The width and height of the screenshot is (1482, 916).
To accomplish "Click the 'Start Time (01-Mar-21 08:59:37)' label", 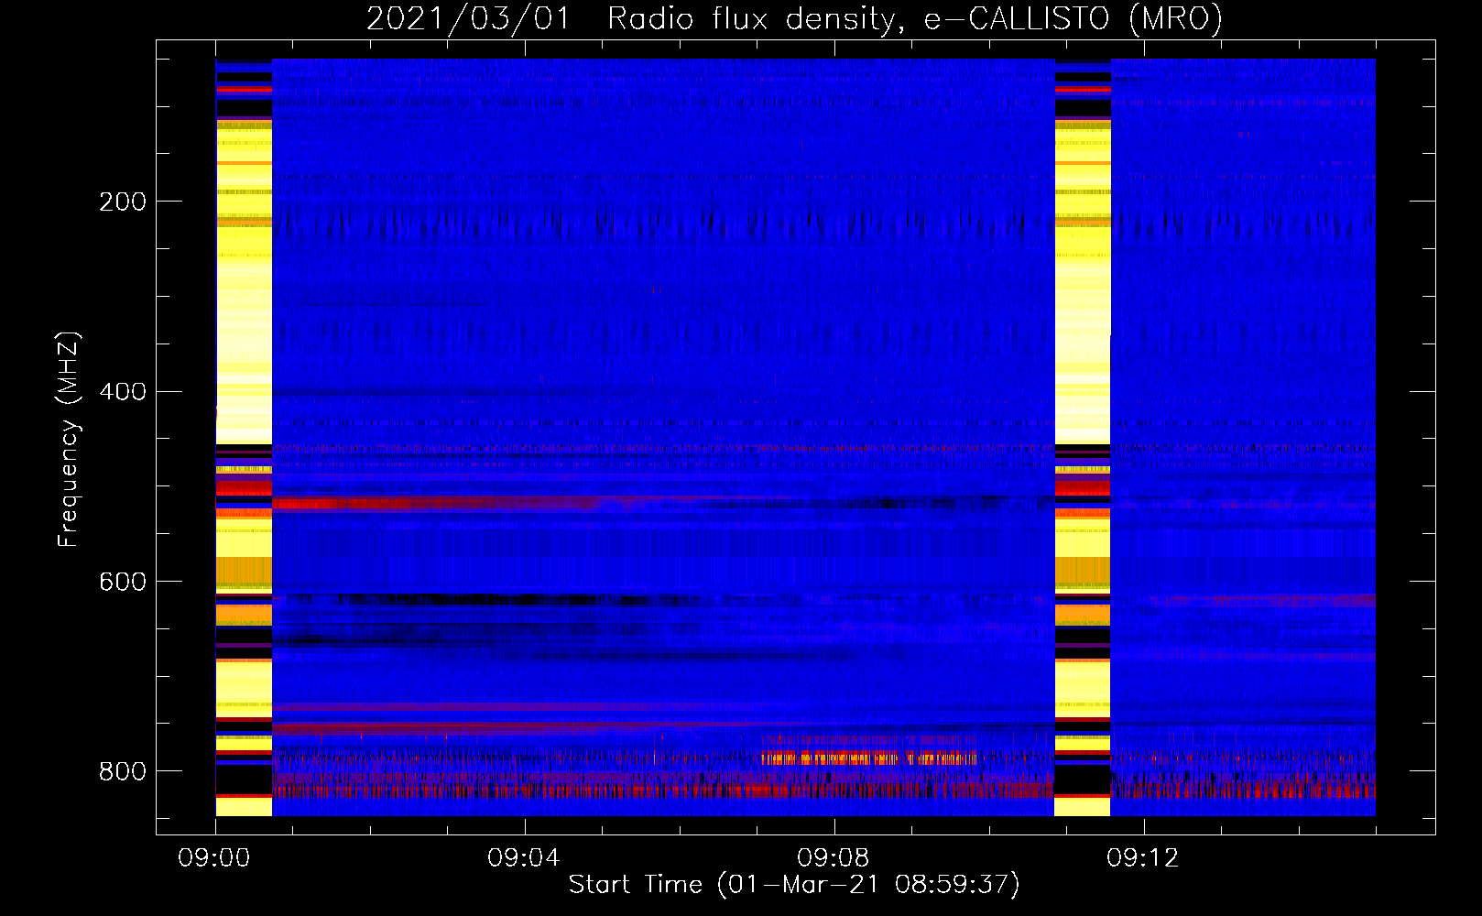I will (794, 885).
